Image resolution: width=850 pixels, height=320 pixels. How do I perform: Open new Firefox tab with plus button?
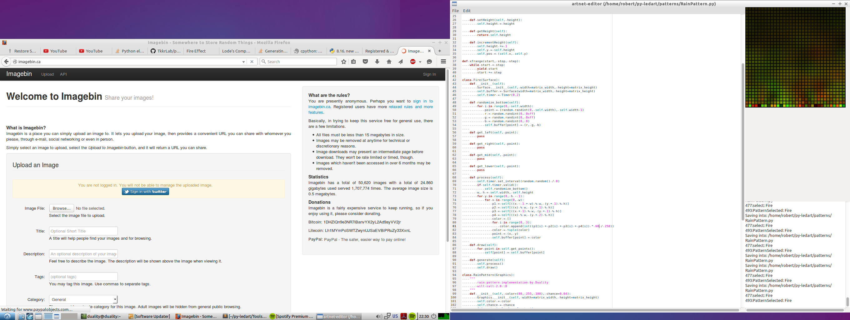[439, 51]
